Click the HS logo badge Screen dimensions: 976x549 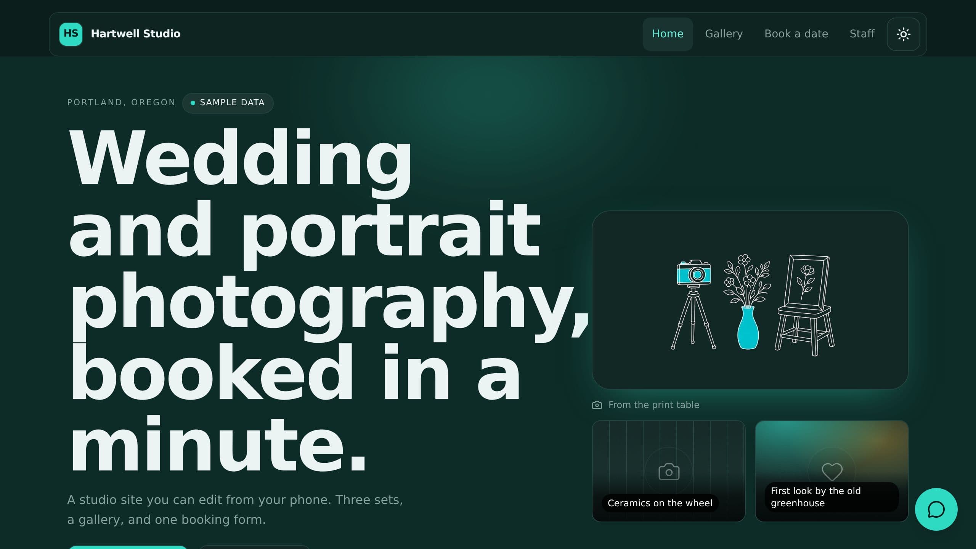(71, 34)
